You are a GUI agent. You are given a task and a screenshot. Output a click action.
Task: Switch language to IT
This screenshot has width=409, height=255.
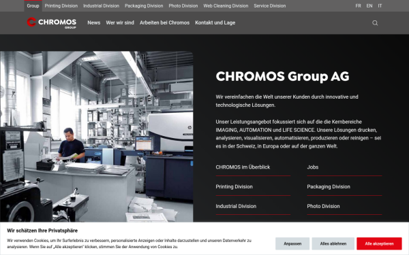tap(380, 5)
